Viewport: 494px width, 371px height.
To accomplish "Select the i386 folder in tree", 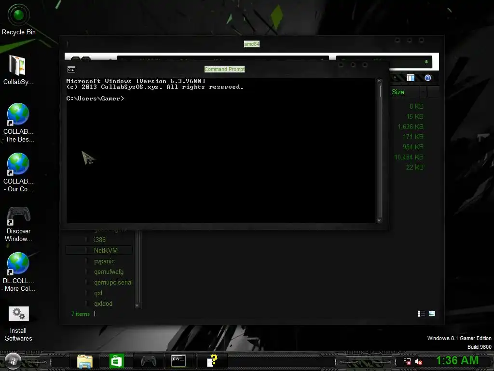I will point(100,240).
